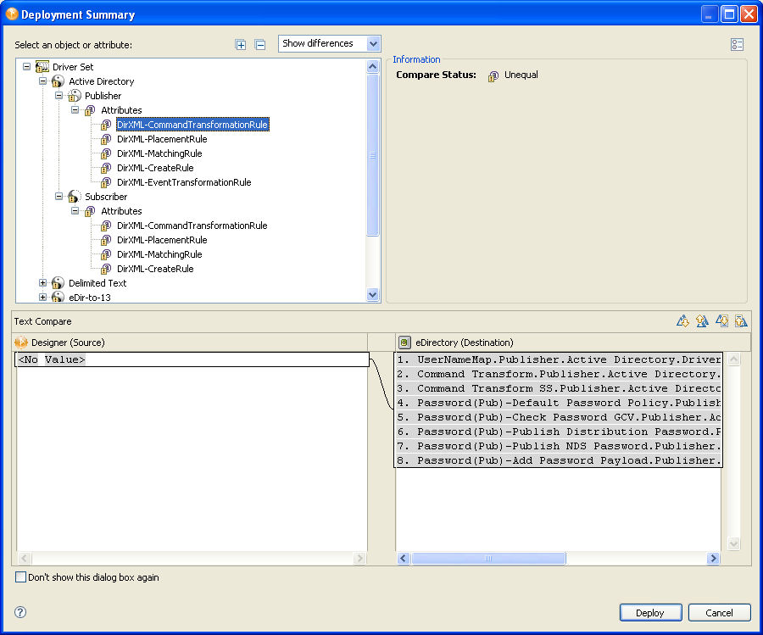Viewport: 763px width, 635px height.
Task: Click the Password(Pub)-Publish NDS Password line
Action: coord(559,446)
